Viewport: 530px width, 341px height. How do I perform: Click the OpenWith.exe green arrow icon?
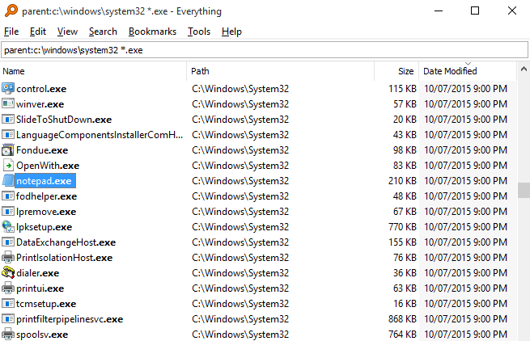pyautogui.click(x=8, y=166)
